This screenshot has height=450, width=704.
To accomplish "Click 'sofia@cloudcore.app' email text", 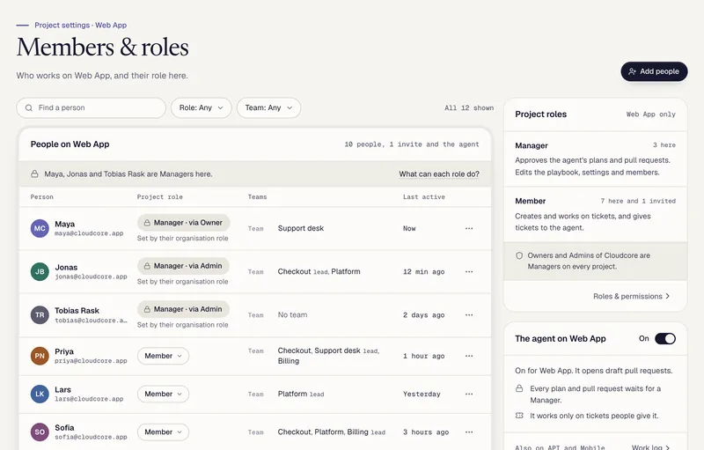I will pos(91,437).
